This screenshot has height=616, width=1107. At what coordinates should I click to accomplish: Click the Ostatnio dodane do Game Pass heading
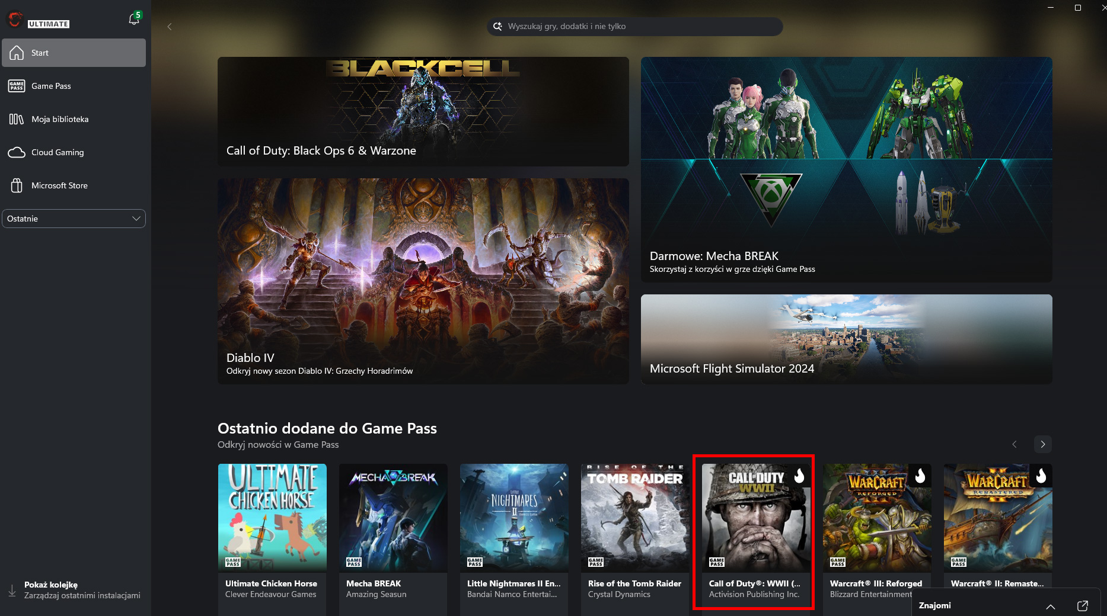click(x=327, y=428)
